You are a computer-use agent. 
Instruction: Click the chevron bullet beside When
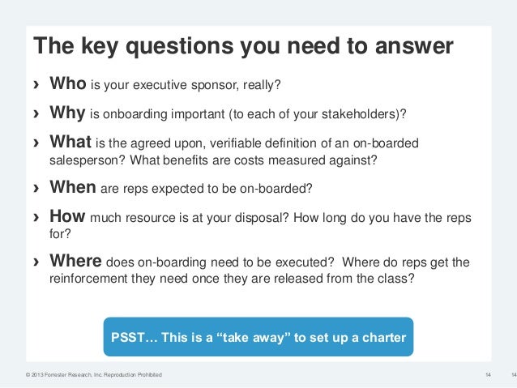click(x=36, y=189)
